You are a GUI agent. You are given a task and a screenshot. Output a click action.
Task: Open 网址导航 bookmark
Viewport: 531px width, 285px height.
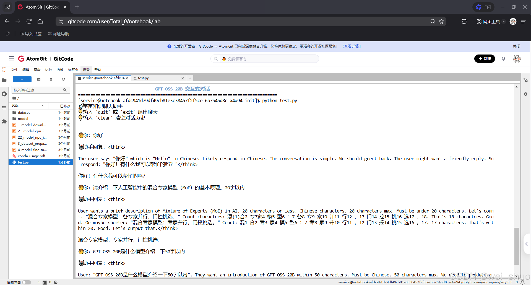[x=59, y=34]
